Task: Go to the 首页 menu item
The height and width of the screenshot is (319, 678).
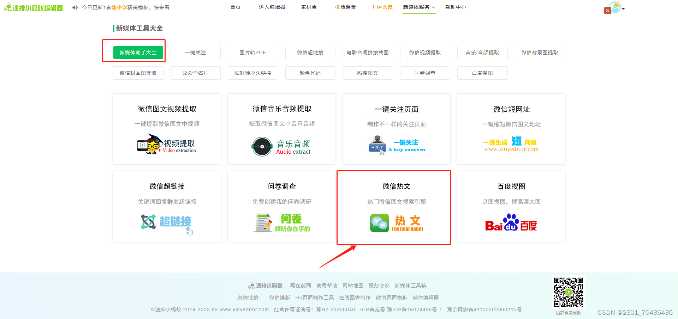Action: (x=235, y=7)
